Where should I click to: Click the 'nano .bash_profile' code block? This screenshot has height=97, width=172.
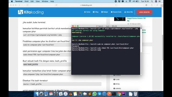47,64
